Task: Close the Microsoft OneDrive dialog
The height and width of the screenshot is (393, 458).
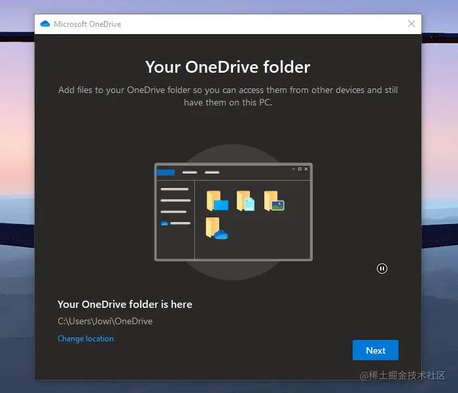Action: 412,24
